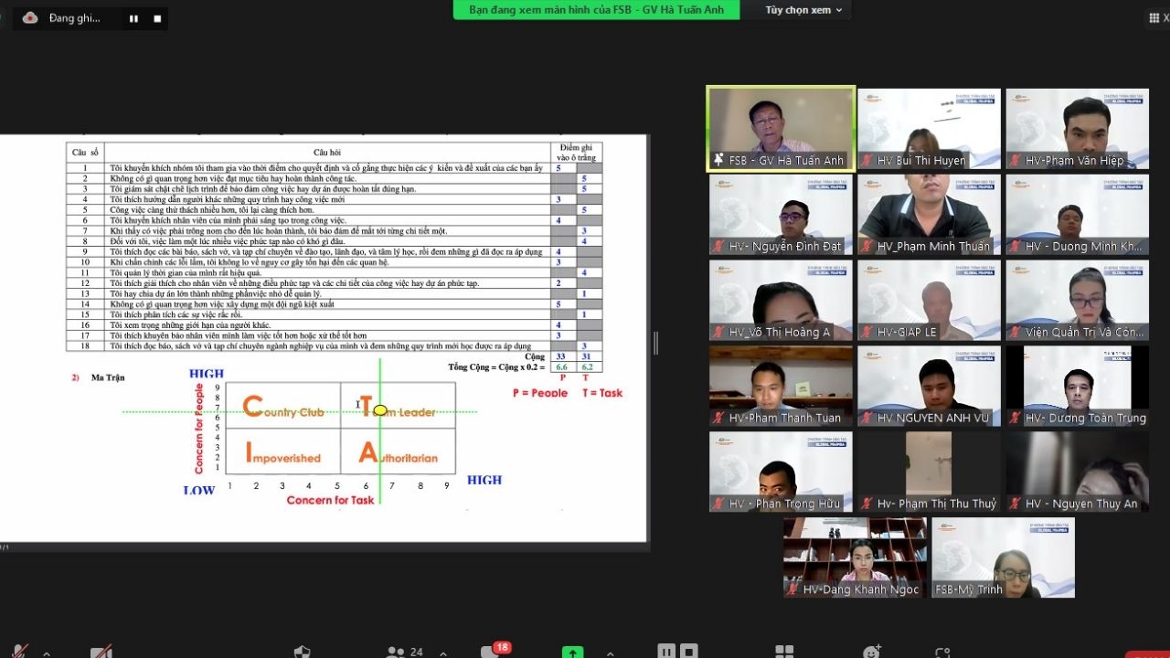
Task: Click the pause/stop recording toolbar icon
Action: point(677,652)
